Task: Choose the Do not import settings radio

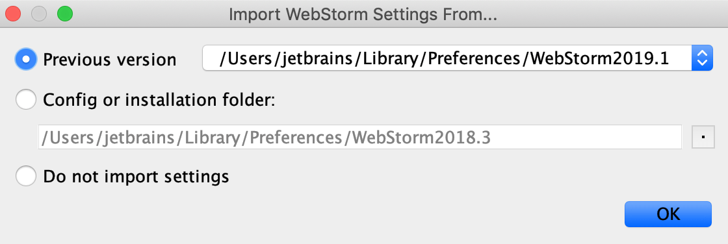Action: click(26, 177)
